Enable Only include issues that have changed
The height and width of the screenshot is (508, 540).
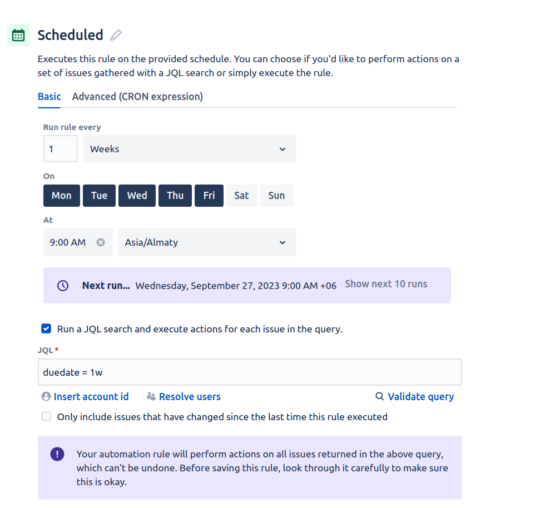tap(46, 416)
